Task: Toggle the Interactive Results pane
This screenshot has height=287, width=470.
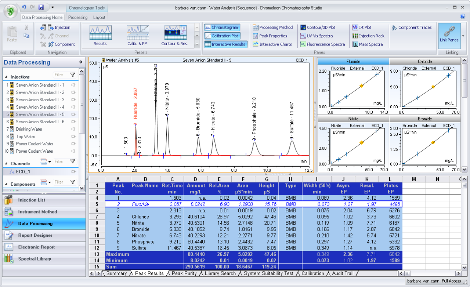Action: [x=226, y=44]
